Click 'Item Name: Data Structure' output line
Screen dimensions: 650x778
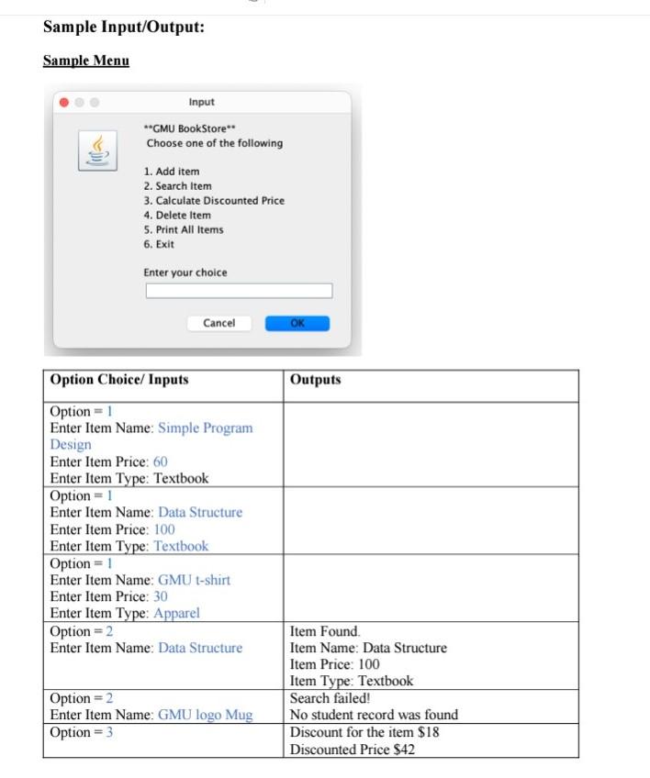(x=368, y=648)
